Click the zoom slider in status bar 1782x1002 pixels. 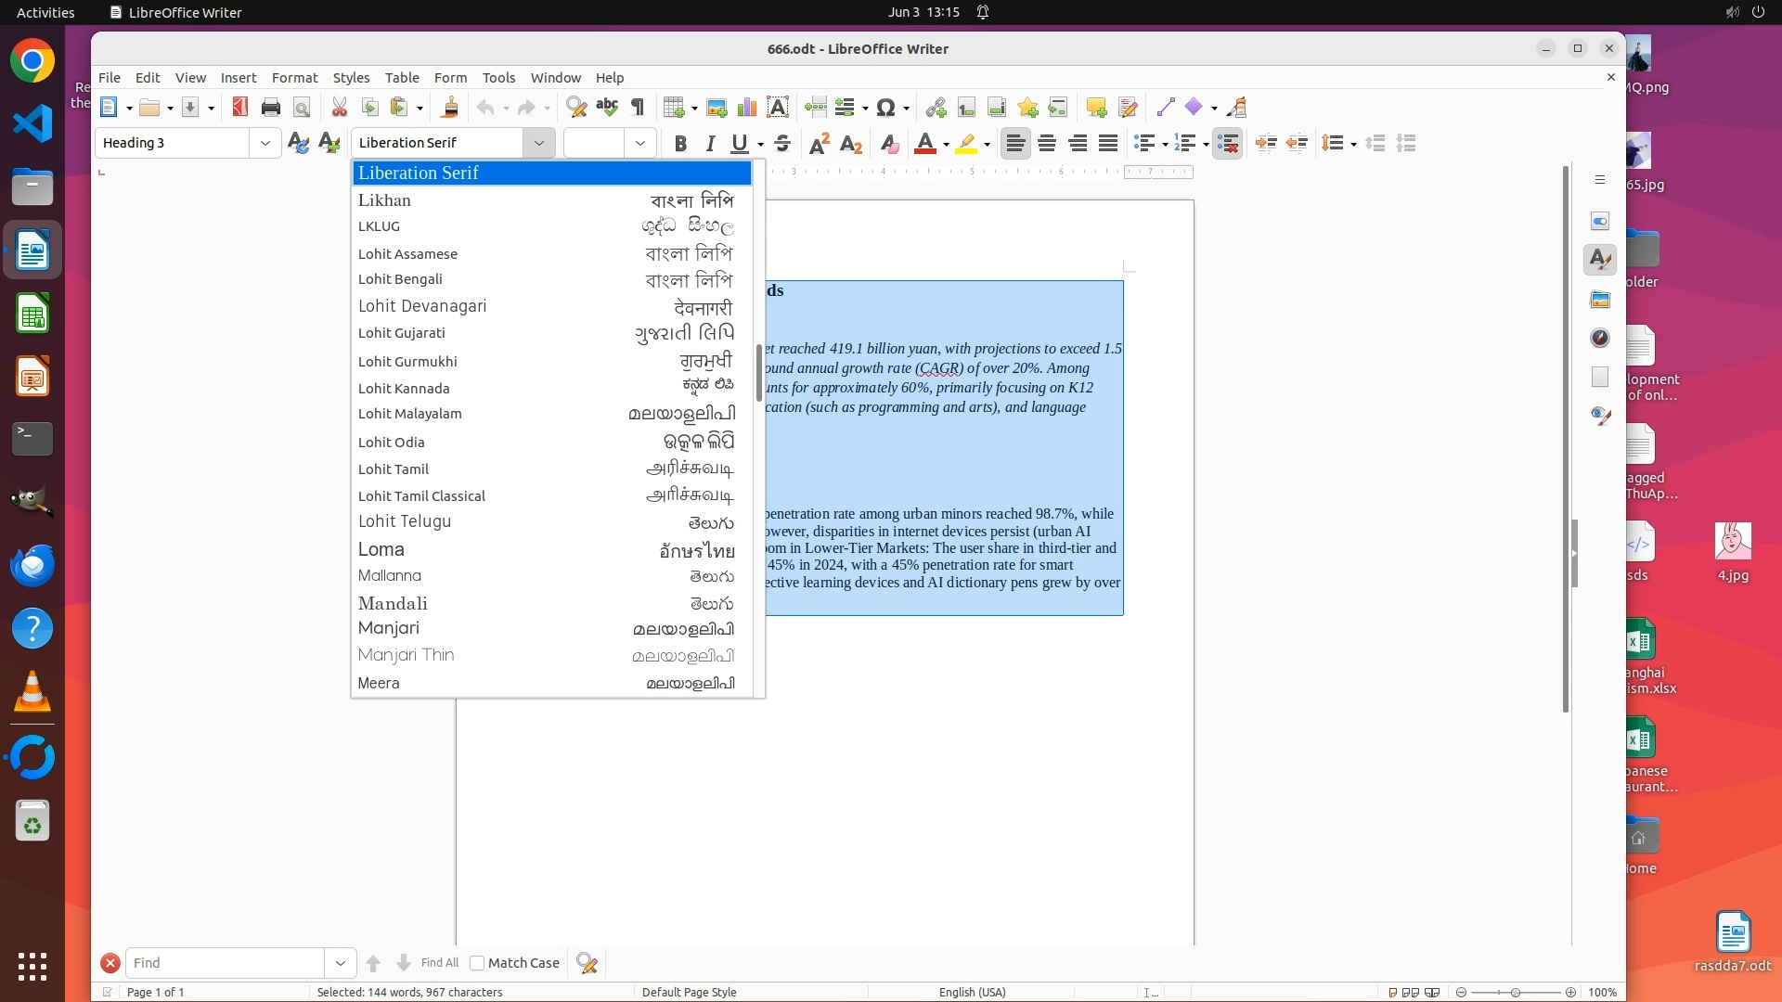coord(1515,992)
